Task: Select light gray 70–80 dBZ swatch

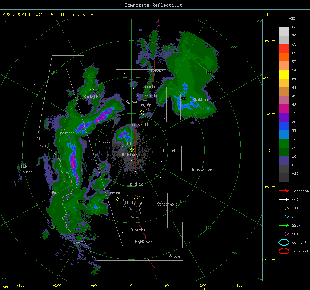Action: click(x=284, y=31)
